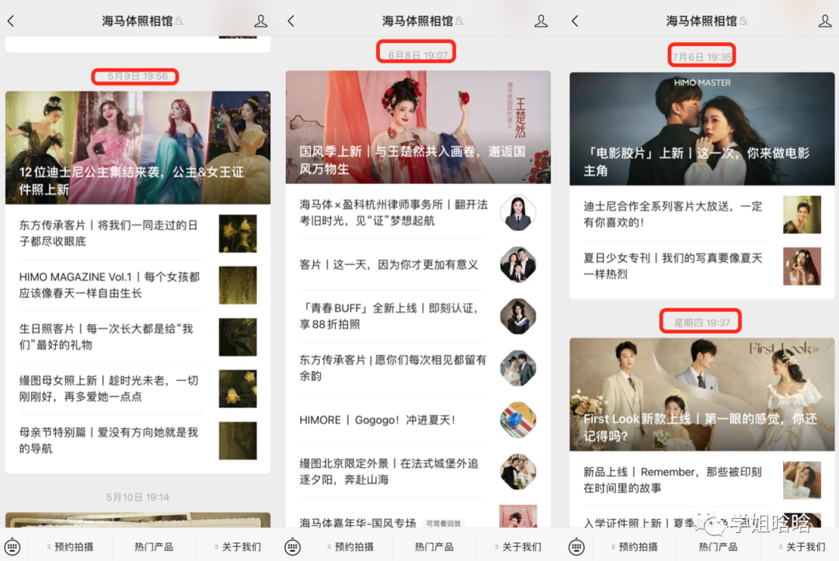The image size is (839, 561).
Task: Open the 国风季上新 王楚然 cover article
Action: (x=418, y=127)
